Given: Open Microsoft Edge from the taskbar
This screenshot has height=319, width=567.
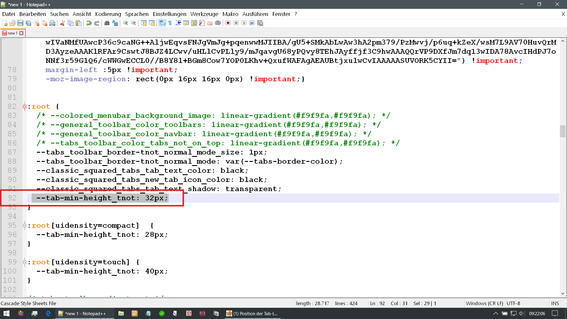Looking at the screenshot, I should point(48,313).
